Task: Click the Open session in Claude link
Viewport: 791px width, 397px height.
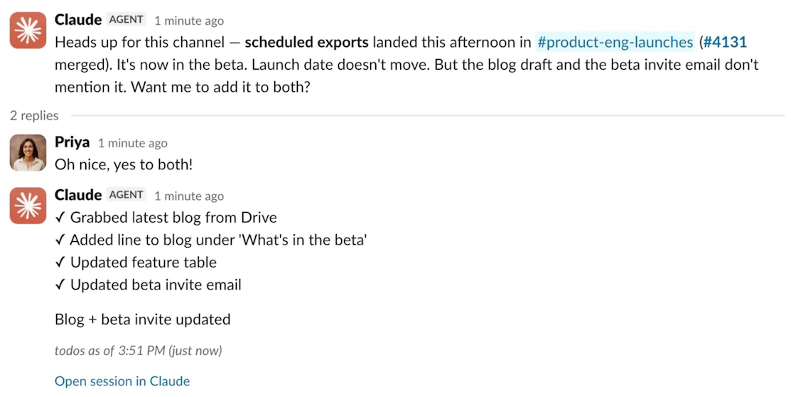Action: (x=122, y=381)
